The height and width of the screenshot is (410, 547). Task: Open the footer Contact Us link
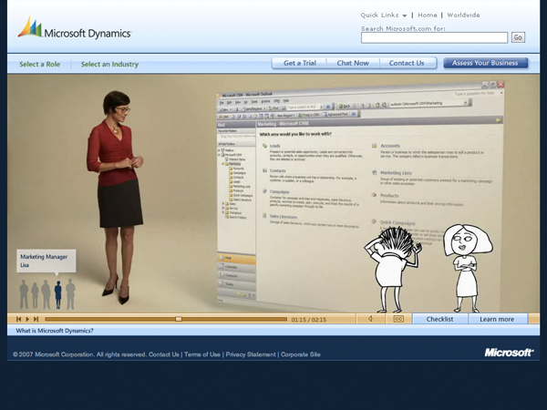point(163,354)
